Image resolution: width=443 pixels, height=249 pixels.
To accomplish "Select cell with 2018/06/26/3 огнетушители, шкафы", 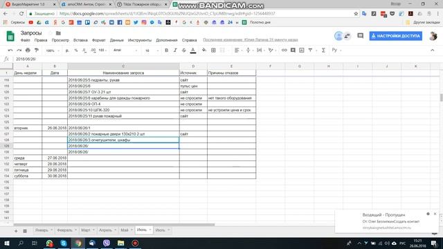I will coord(123,140).
